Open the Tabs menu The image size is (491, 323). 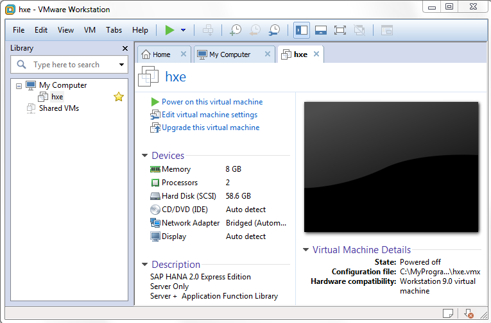pyautogui.click(x=114, y=30)
